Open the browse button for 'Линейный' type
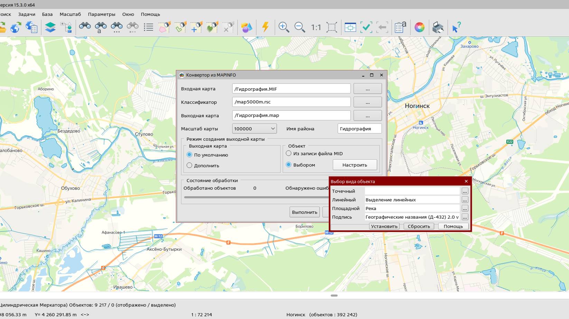This screenshot has height=319, width=569. [x=465, y=200]
